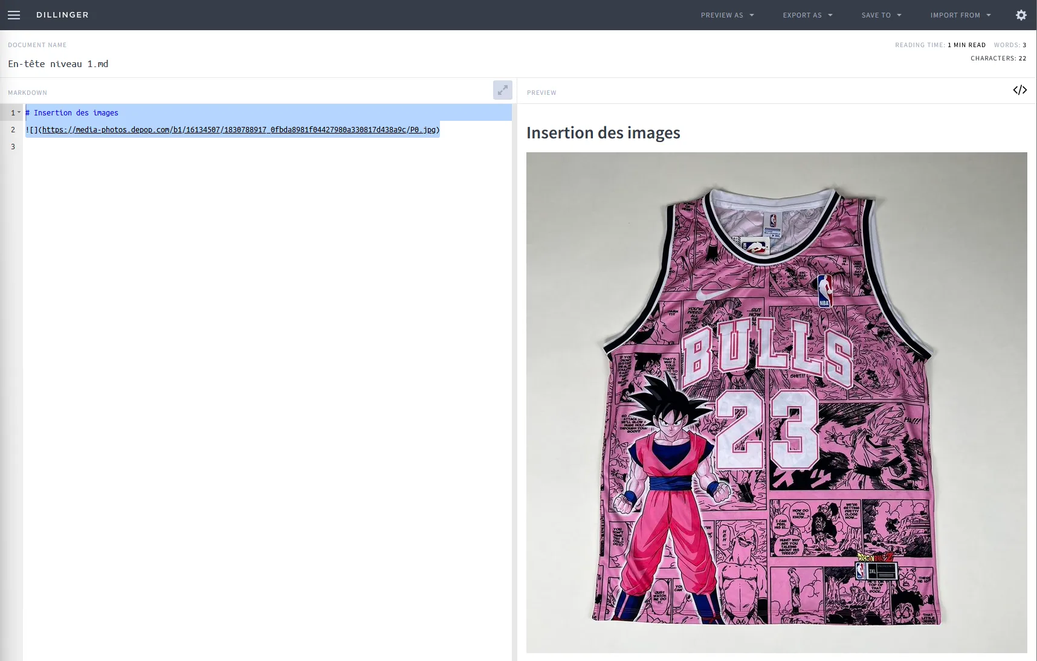The height and width of the screenshot is (661, 1037).
Task: Expand the Save To menu
Action: (881, 15)
